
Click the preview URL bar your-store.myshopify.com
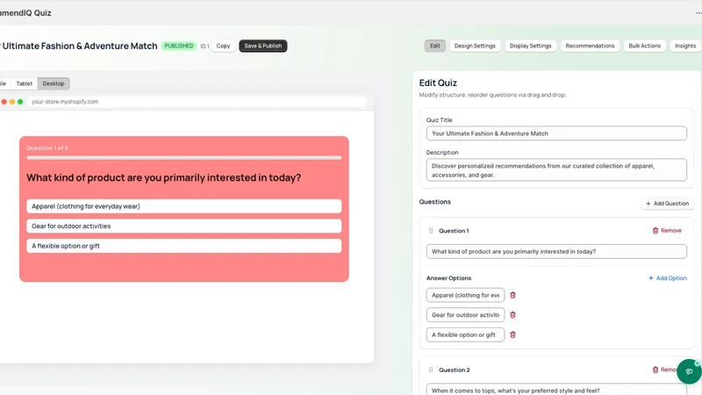(197, 102)
